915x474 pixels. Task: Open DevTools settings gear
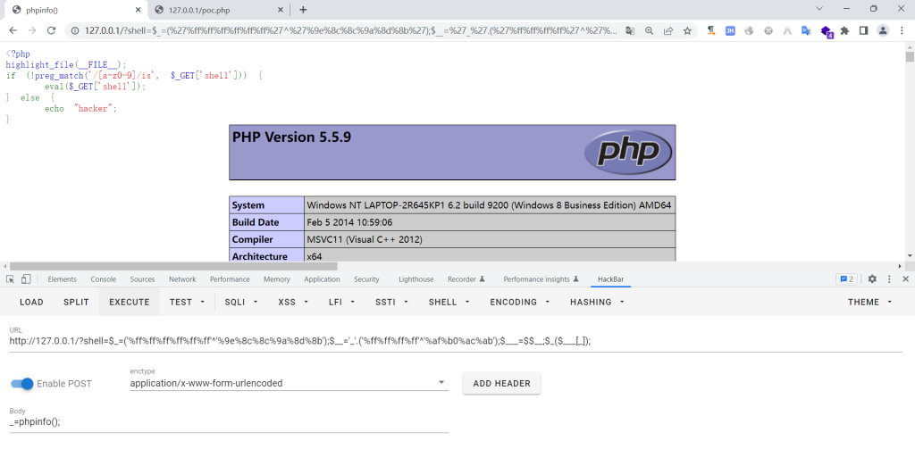click(872, 279)
